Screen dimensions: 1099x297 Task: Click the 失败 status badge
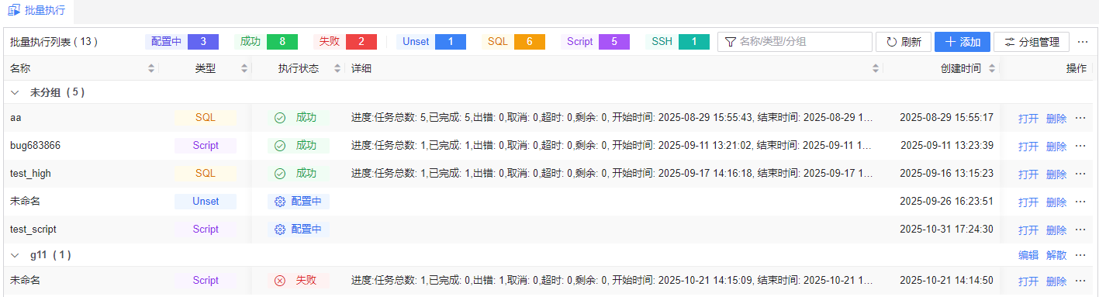tap(299, 281)
